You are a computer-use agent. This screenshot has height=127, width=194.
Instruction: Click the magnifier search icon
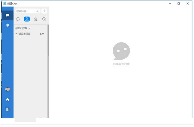coord(37,11)
